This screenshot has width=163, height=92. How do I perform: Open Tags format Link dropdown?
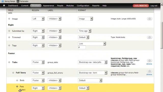tap(92, 44)
